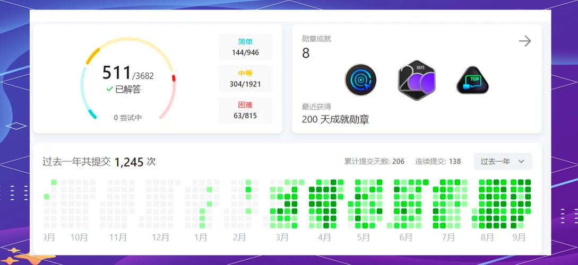Click the 最近获得 label
Screen dimensions: 578x265
(x=317, y=107)
